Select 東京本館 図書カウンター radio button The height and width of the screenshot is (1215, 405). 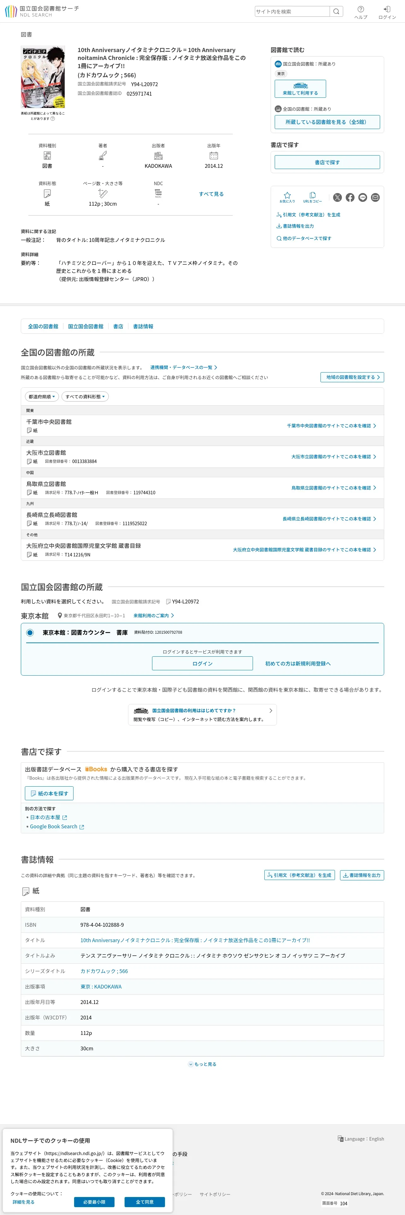30,632
